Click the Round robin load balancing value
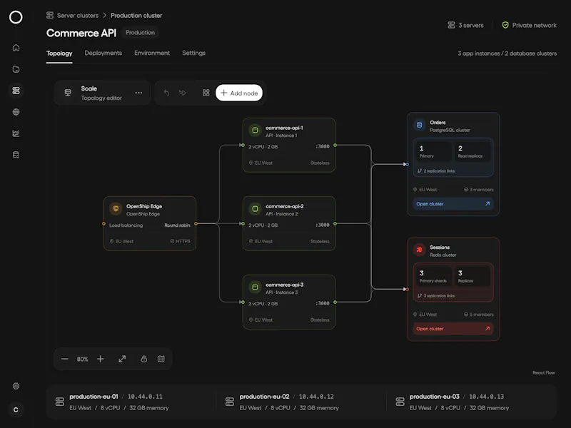 click(177, 225)
